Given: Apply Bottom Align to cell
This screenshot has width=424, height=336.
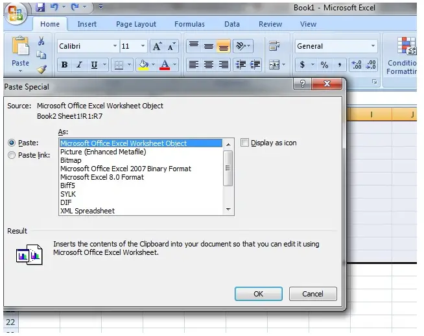Looking at the screenshot, I should point(224,47).
